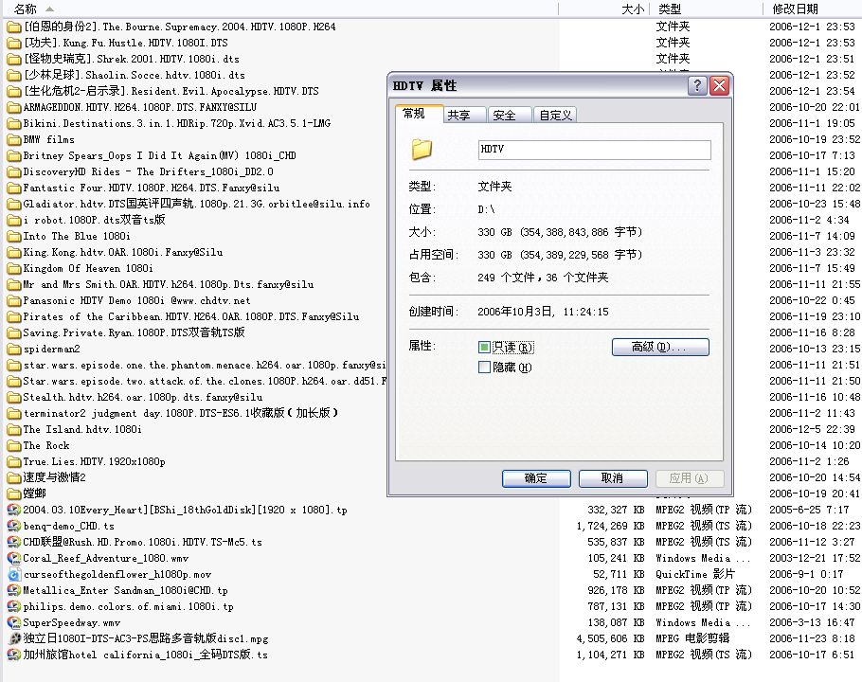Click the media icon for SuperSpeedway.wmv

(x=13, y=622)
